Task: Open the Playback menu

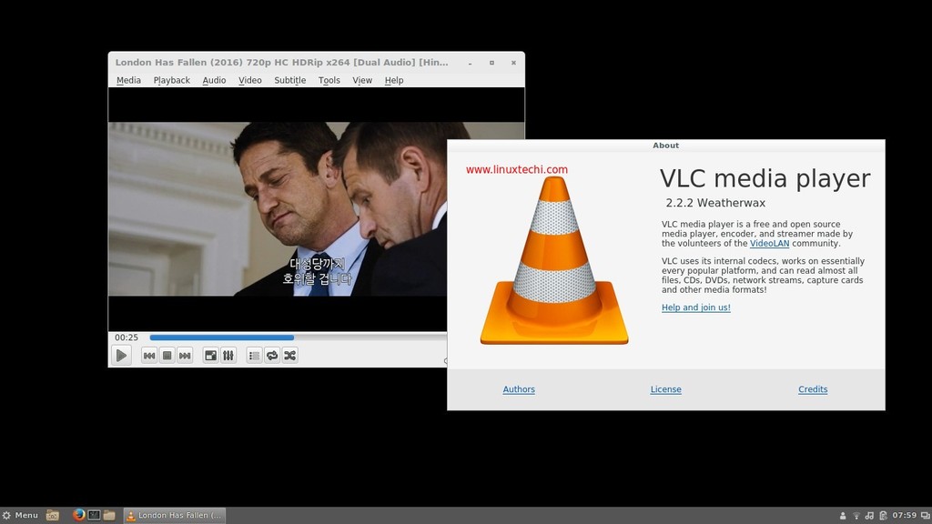Action: point(172,80)
